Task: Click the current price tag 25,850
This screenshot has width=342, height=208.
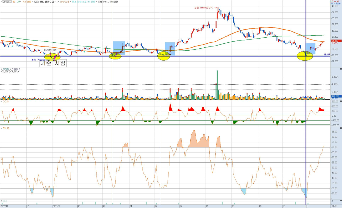Action: (x=336, y=41)
